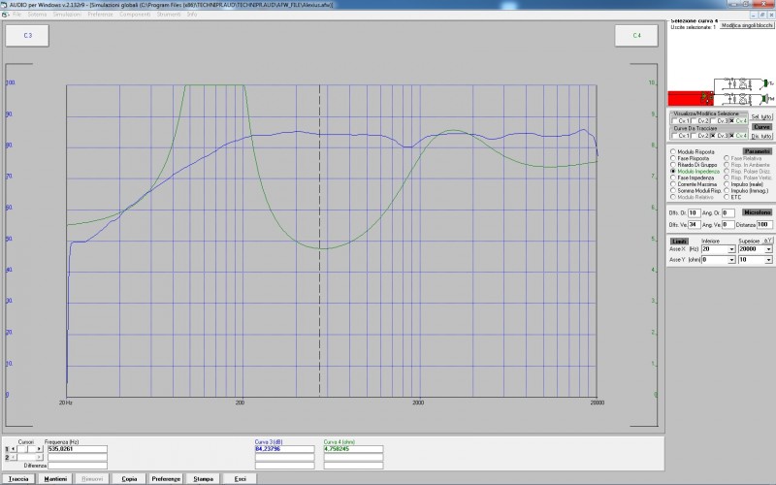This screenshot has height=485, width=776.
Task: Click cursor 1 left arrow
Action: pyautogui.click(x=14, y=449)
